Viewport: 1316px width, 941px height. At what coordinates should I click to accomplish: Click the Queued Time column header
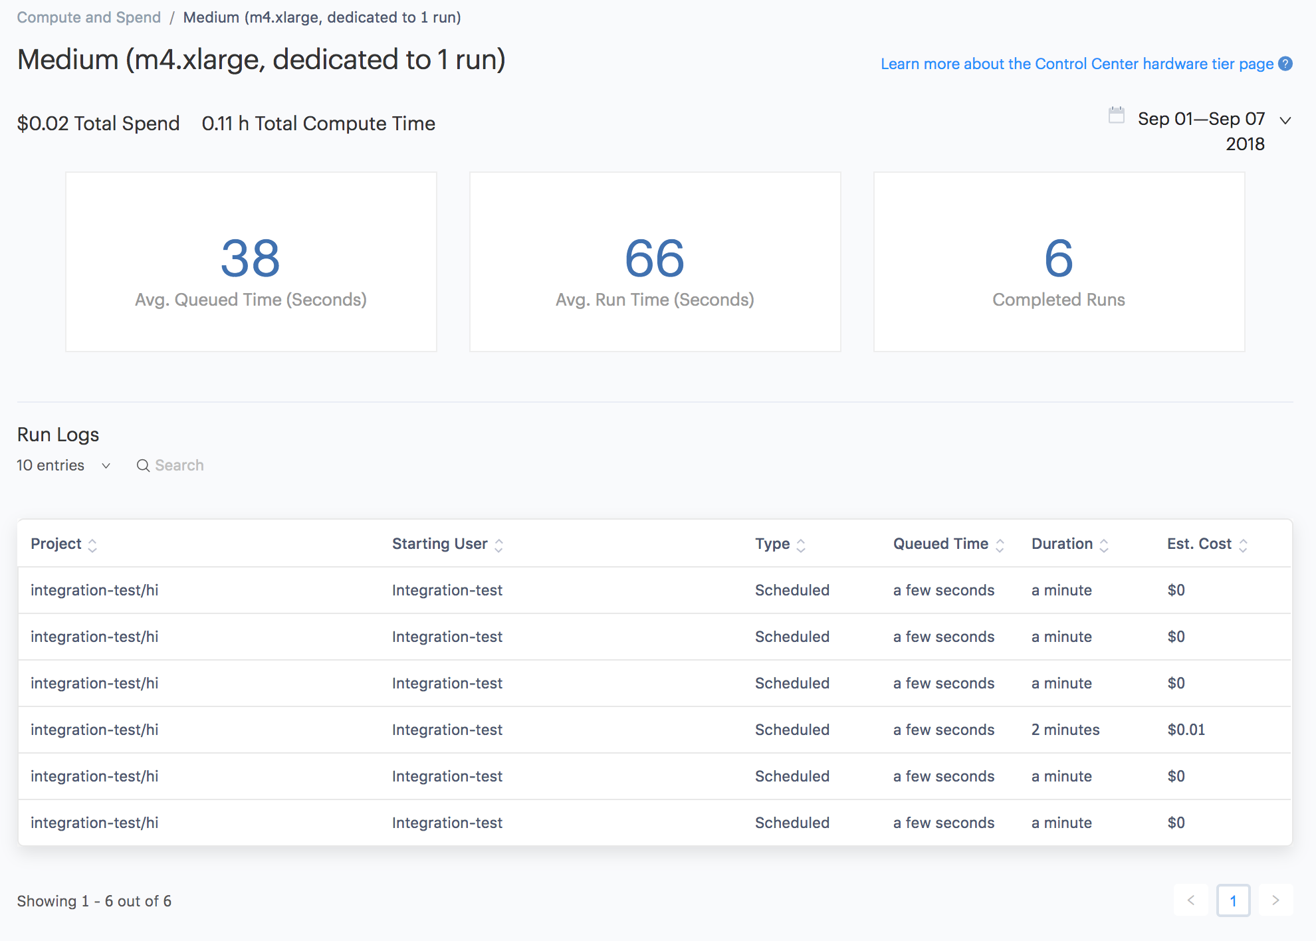[x=940, y=544]
